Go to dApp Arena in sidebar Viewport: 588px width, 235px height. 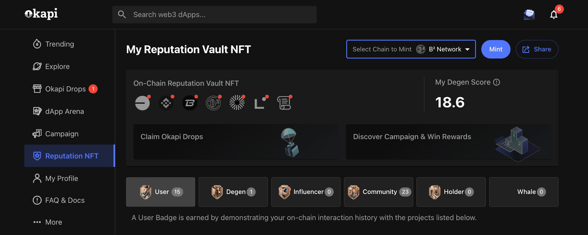[58, 111]
